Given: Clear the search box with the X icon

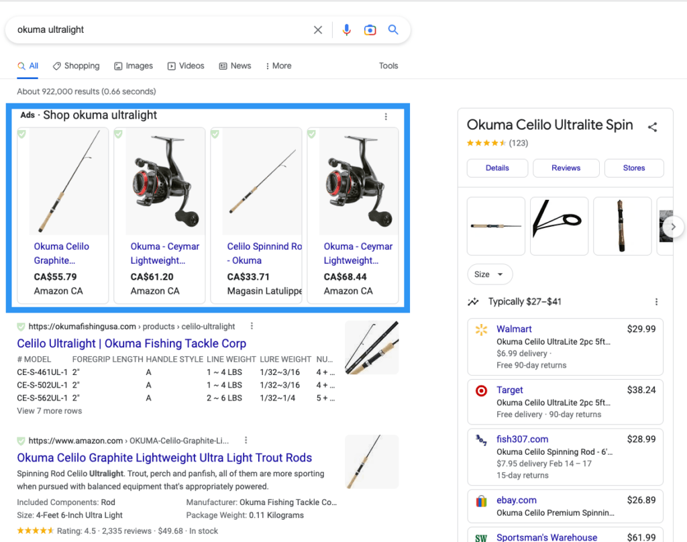Looking at the screenshot, I should click(x=318, y=30).
